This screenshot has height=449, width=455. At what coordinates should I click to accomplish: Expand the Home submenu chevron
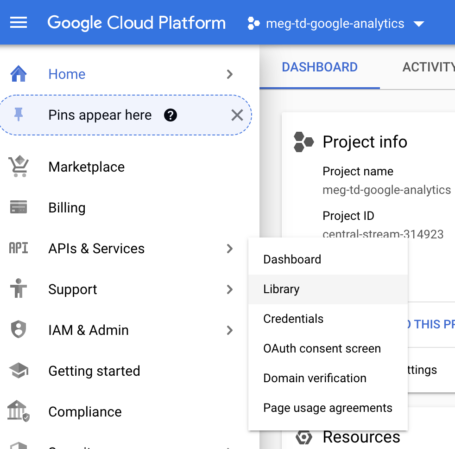click(x=229, y=74)
